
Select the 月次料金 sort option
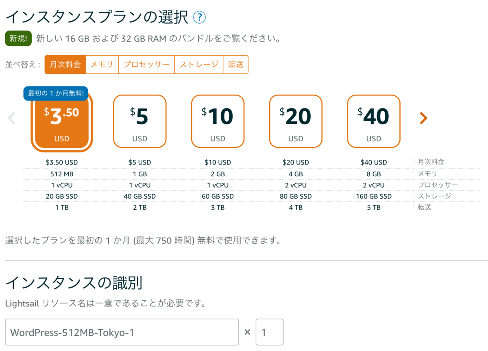click(65, 64)
